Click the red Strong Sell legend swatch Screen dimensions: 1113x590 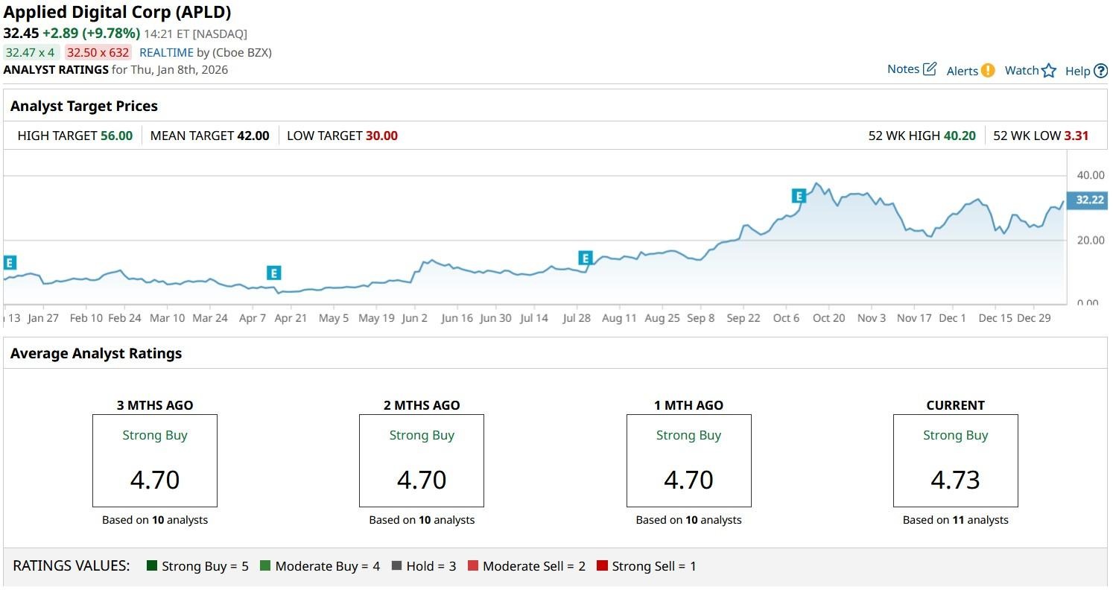click(602, 566)
